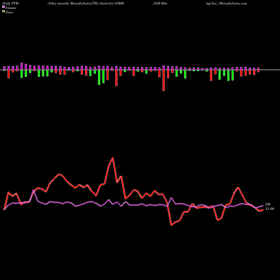Click the '21.09' price value label
Image resolution: width=280 pixels, height=280 pixels.
coord(269,209)
